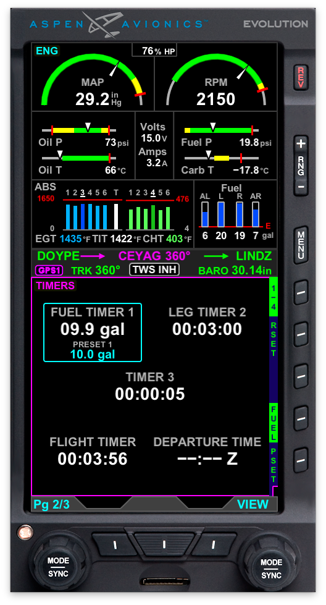Image resolution: width=326 pixels, height=605 pixels.
Task: Tap the center bottom hardware key
Action: 164,544
